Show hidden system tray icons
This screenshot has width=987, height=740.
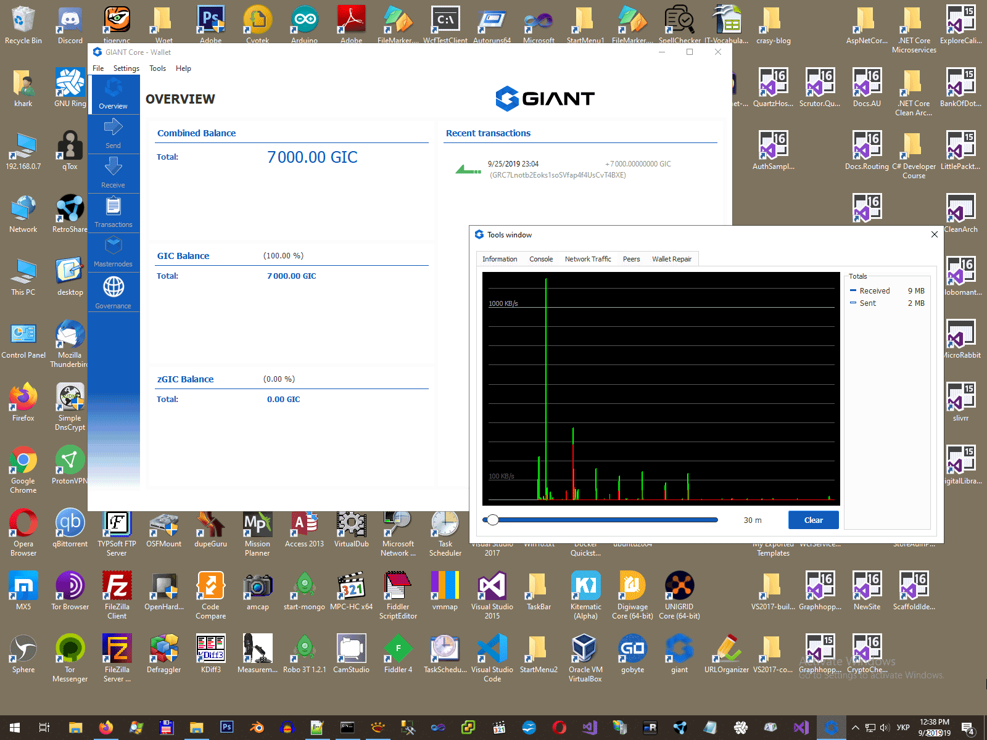point(855,728)
